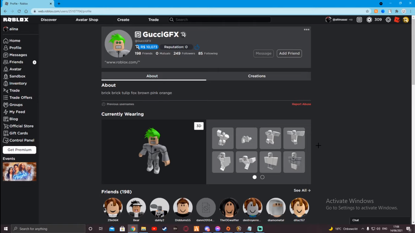Viewport: 415px width, 233px height.
Task: Open Avatar in the sidebar
Action: (12, 69)
